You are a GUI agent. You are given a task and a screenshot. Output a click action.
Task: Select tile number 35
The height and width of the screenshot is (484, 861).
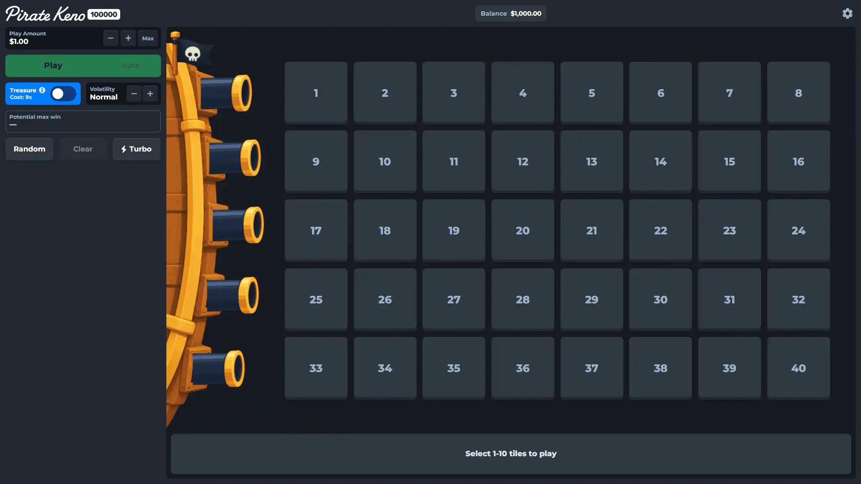click(454, 368)
